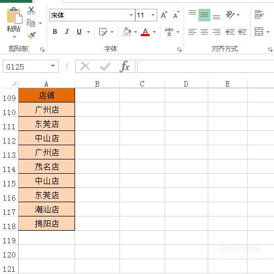The width and height of the screenshot is (274, 274).
Task: Open Name Box dropdown arrow
Action: [53, 66]
